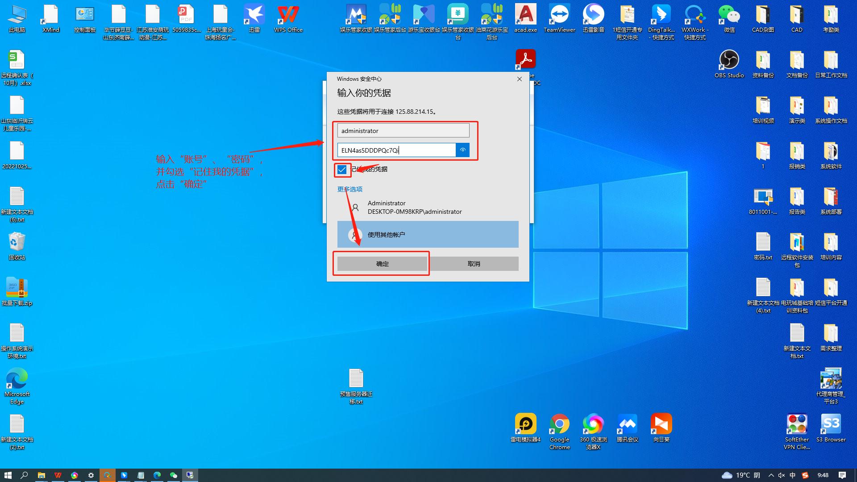The height and width of the screenshot is (482, 857).
Task: Open the 回收站 recycle bin
Action: pyautogui.click(x=17, y=246)
